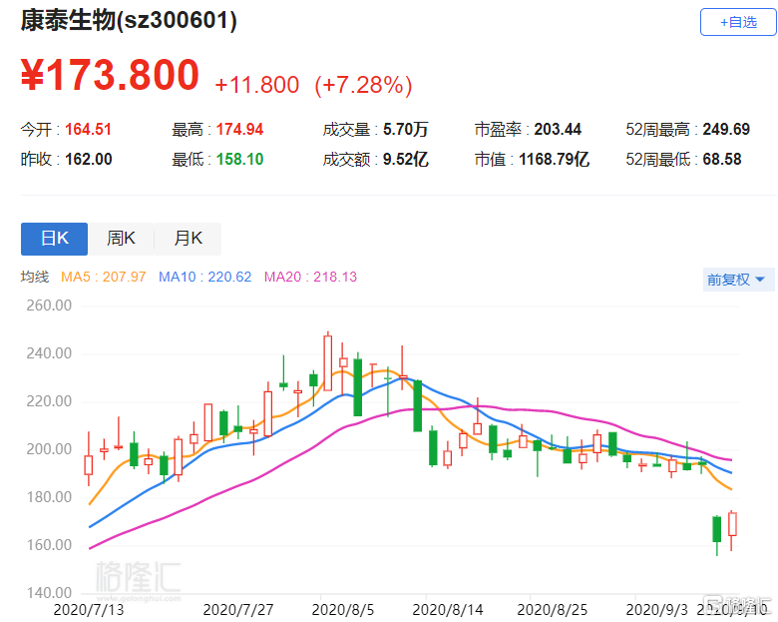Click the MA10 : 220.62 indicator label
Image resolution: width=778 pixels, height=622 pixels.
204,277
